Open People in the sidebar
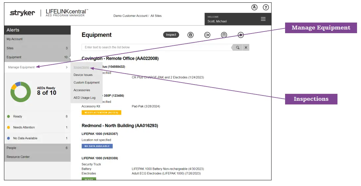Image resolution: width=361 pixels, height=186 pixels. (x=37, y=148)
